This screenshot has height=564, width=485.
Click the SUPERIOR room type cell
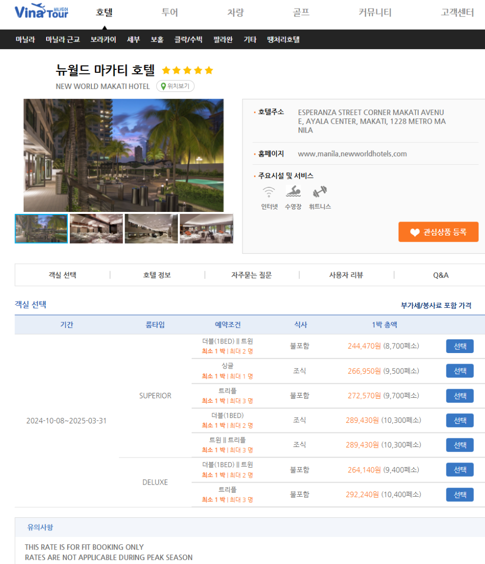coord(155,396)
